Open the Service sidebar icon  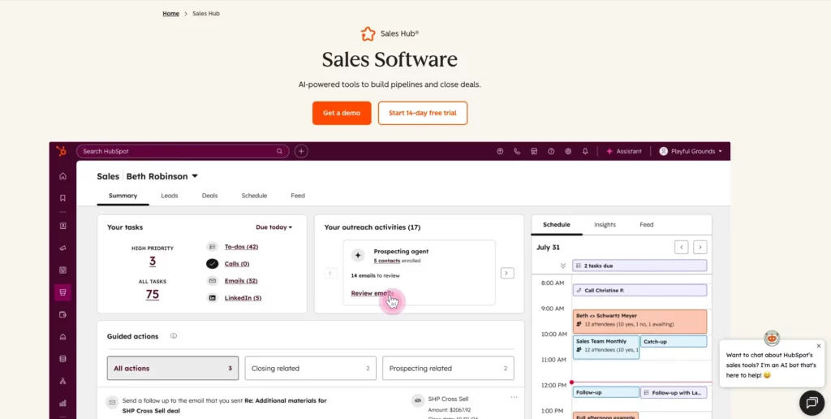[62, 337]
